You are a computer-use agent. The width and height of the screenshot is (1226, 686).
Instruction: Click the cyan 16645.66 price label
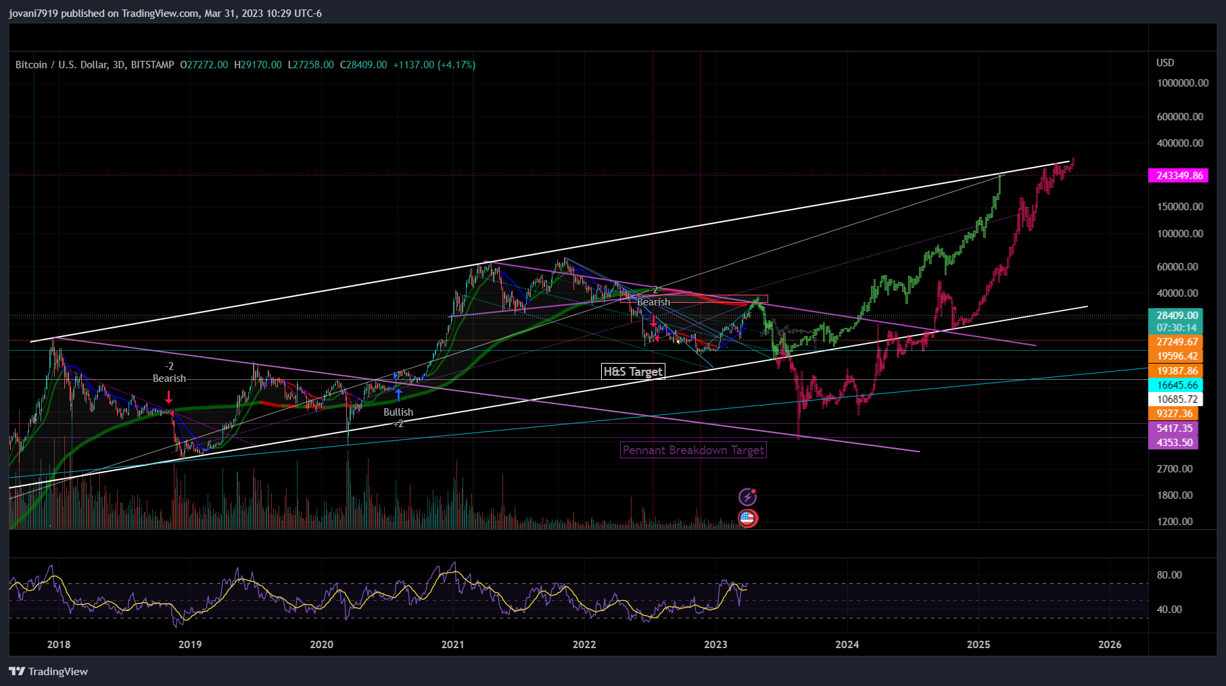tap(1175, 385)
